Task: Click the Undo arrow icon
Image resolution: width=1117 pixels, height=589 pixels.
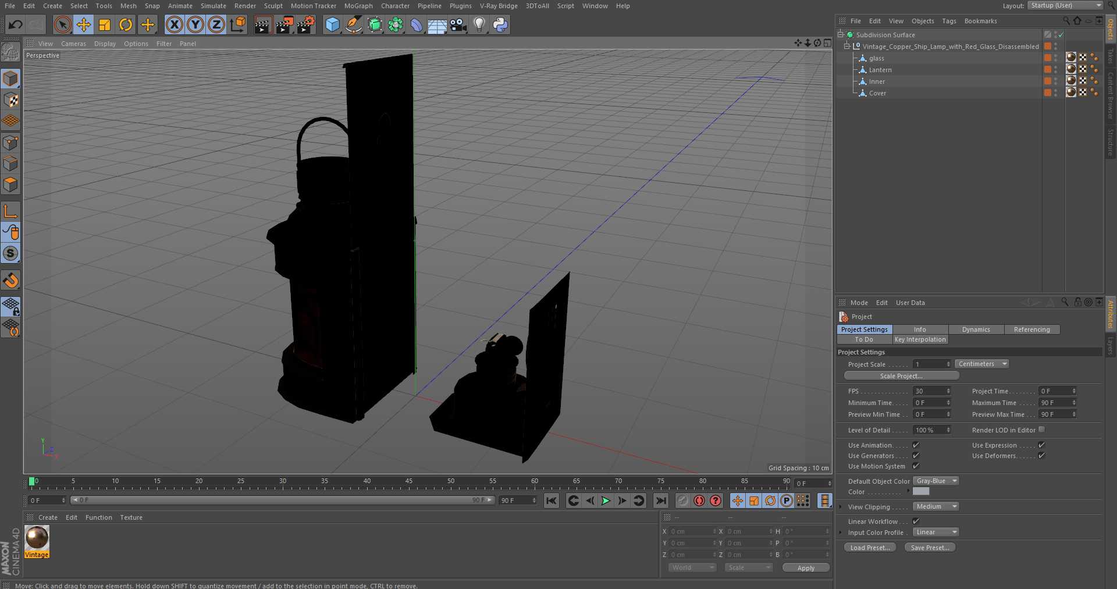Action: pyautogui.click(x=16, y=24)
